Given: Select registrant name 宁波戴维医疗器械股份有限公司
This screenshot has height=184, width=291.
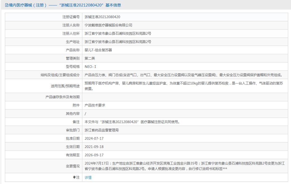Looking at the screenshot, I should [x=108, y=25].
